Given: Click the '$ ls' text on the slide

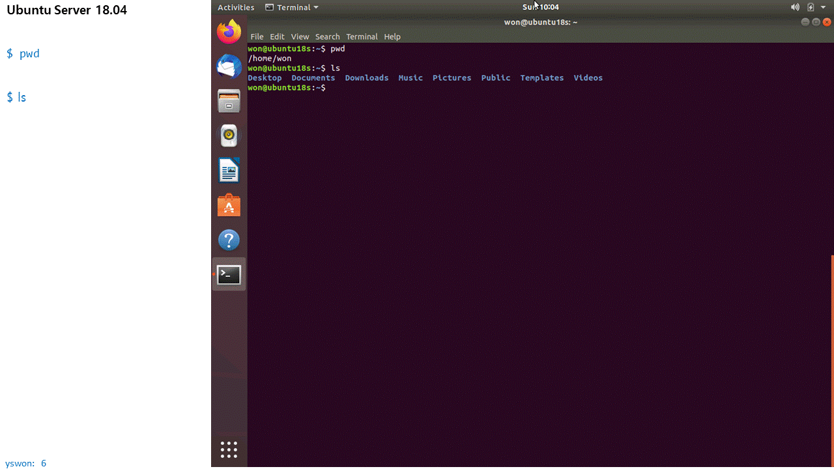Looking at the screenshot, I should coord(16,97).
